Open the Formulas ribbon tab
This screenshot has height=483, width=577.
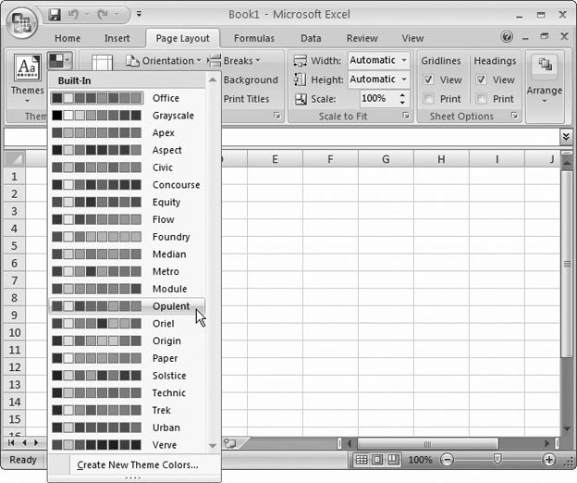click(x=253, y=38)
